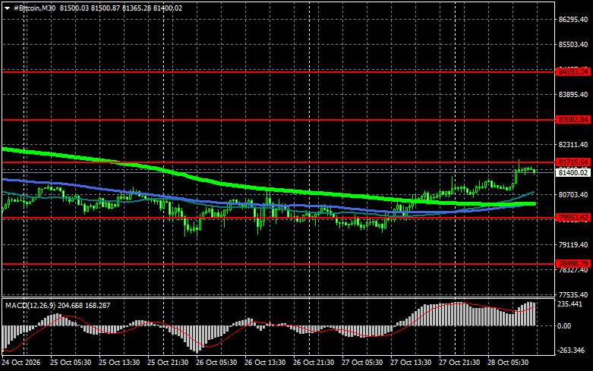
Task: Click the 27 Oct 21:30 time axis label
Action: tap(459, 363)
